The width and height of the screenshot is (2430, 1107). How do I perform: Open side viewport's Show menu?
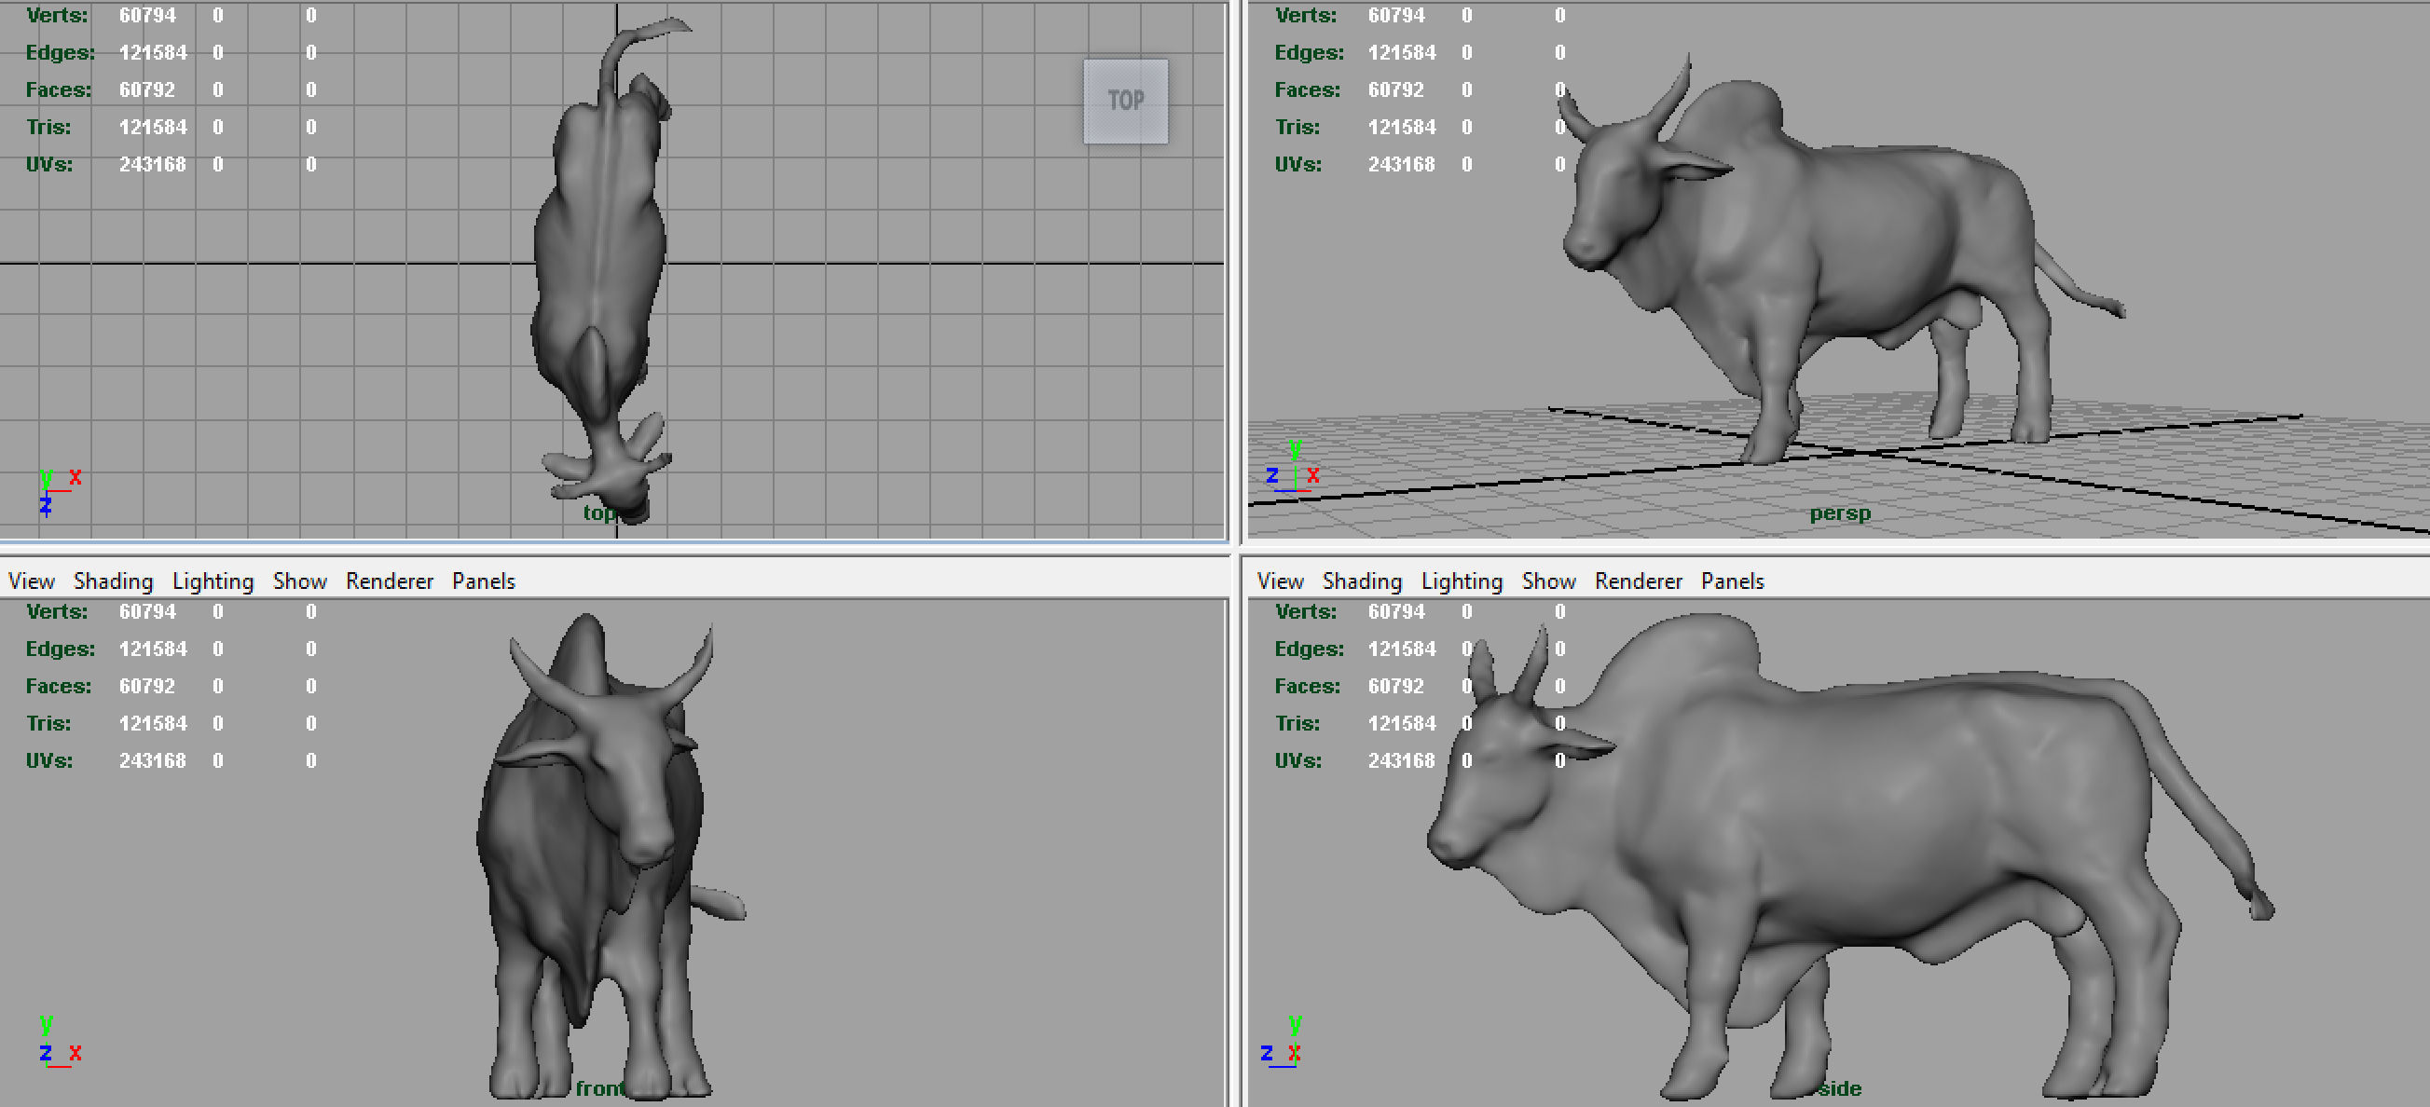[x=1548, y=581]
